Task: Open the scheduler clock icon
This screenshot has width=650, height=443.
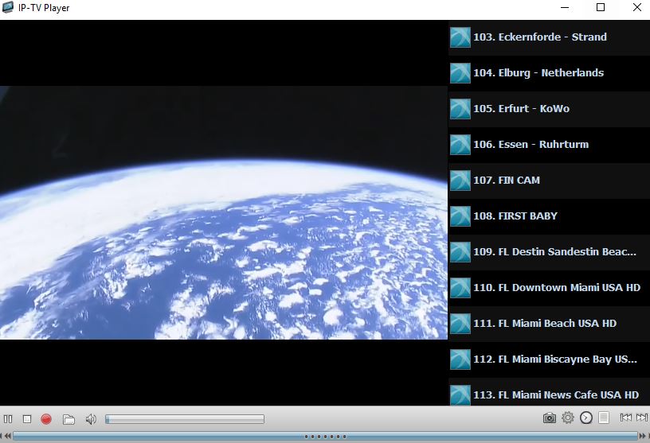Action: (585, 418)
